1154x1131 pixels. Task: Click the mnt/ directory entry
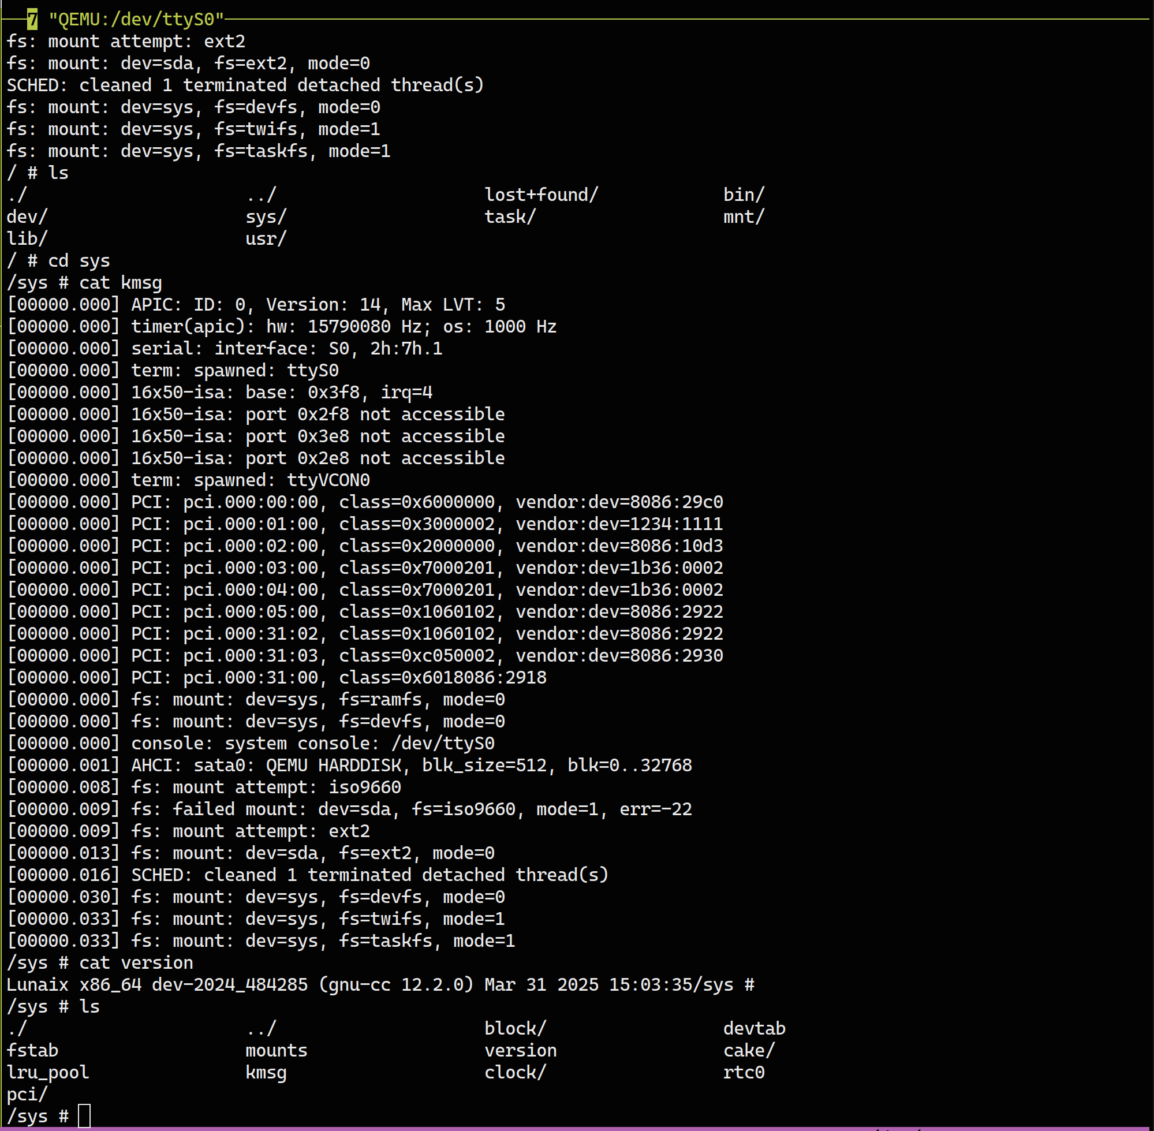point(744,217)
